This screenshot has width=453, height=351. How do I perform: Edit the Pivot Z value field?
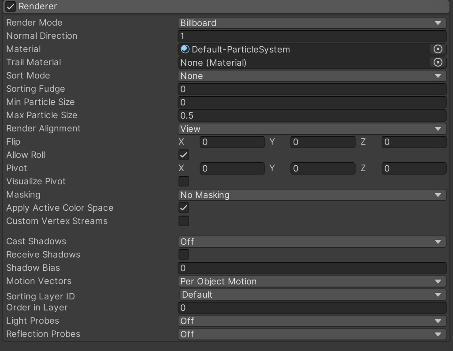(x=413, y=168)
